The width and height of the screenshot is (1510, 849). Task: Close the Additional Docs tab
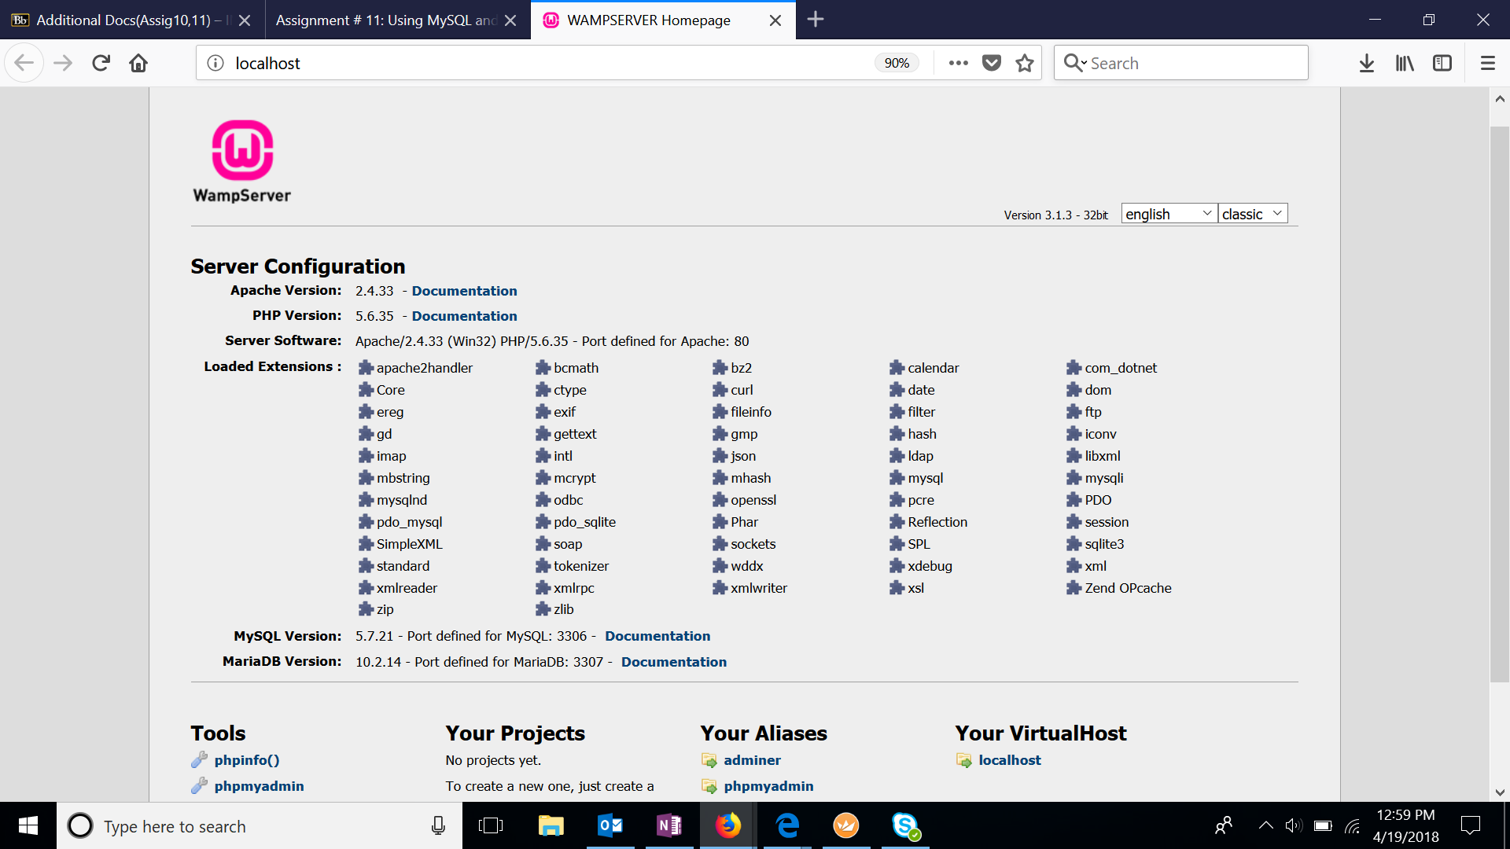point(245,20)
